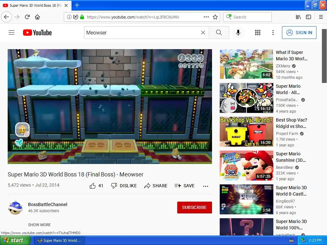Click the SIGN IN button

[299, 33]
